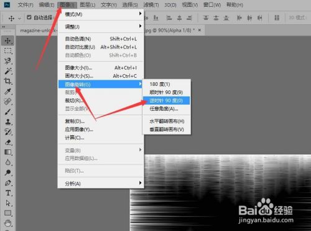Choose 裁切(R)... menu entry

coord(101,101)
